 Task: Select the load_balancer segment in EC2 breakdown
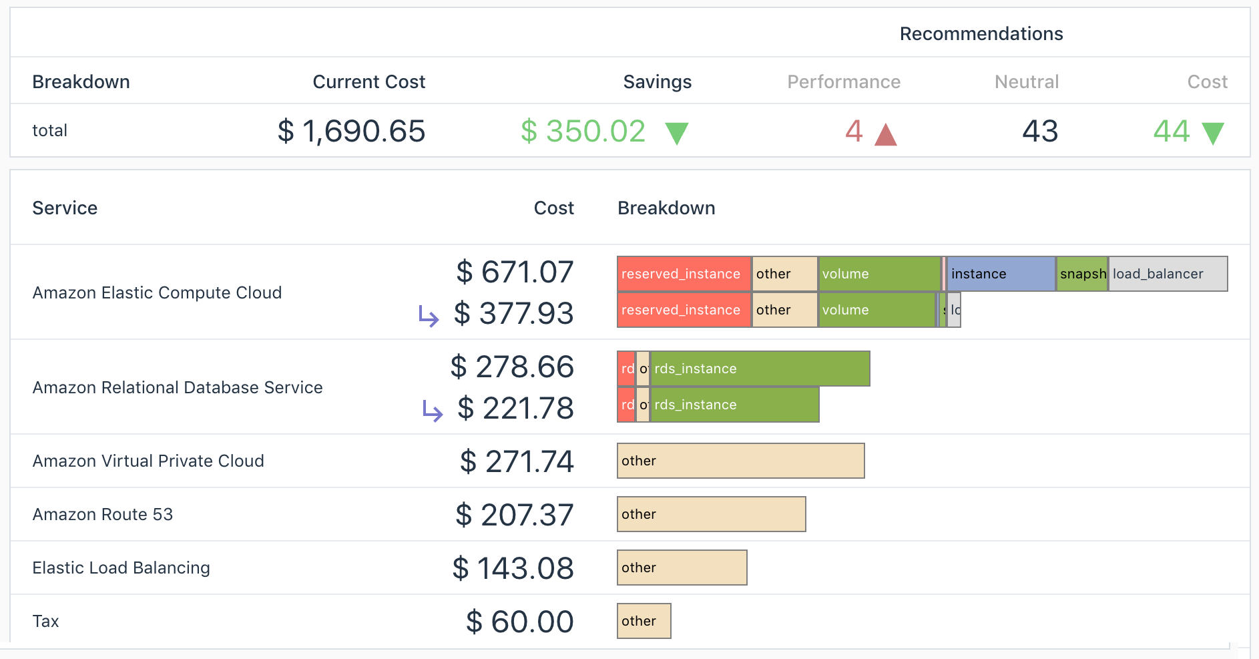[1168, 274]
